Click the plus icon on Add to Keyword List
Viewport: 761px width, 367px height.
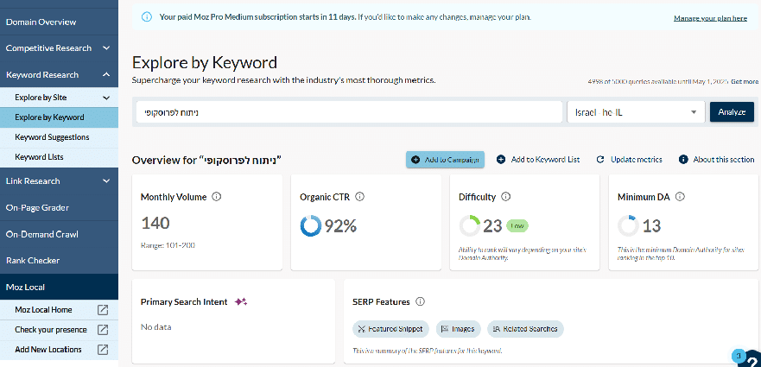[x=501, y=159]
